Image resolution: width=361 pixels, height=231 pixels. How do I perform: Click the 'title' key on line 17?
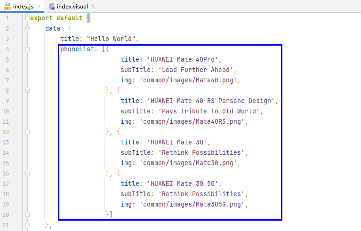click(x=130, y=183)
